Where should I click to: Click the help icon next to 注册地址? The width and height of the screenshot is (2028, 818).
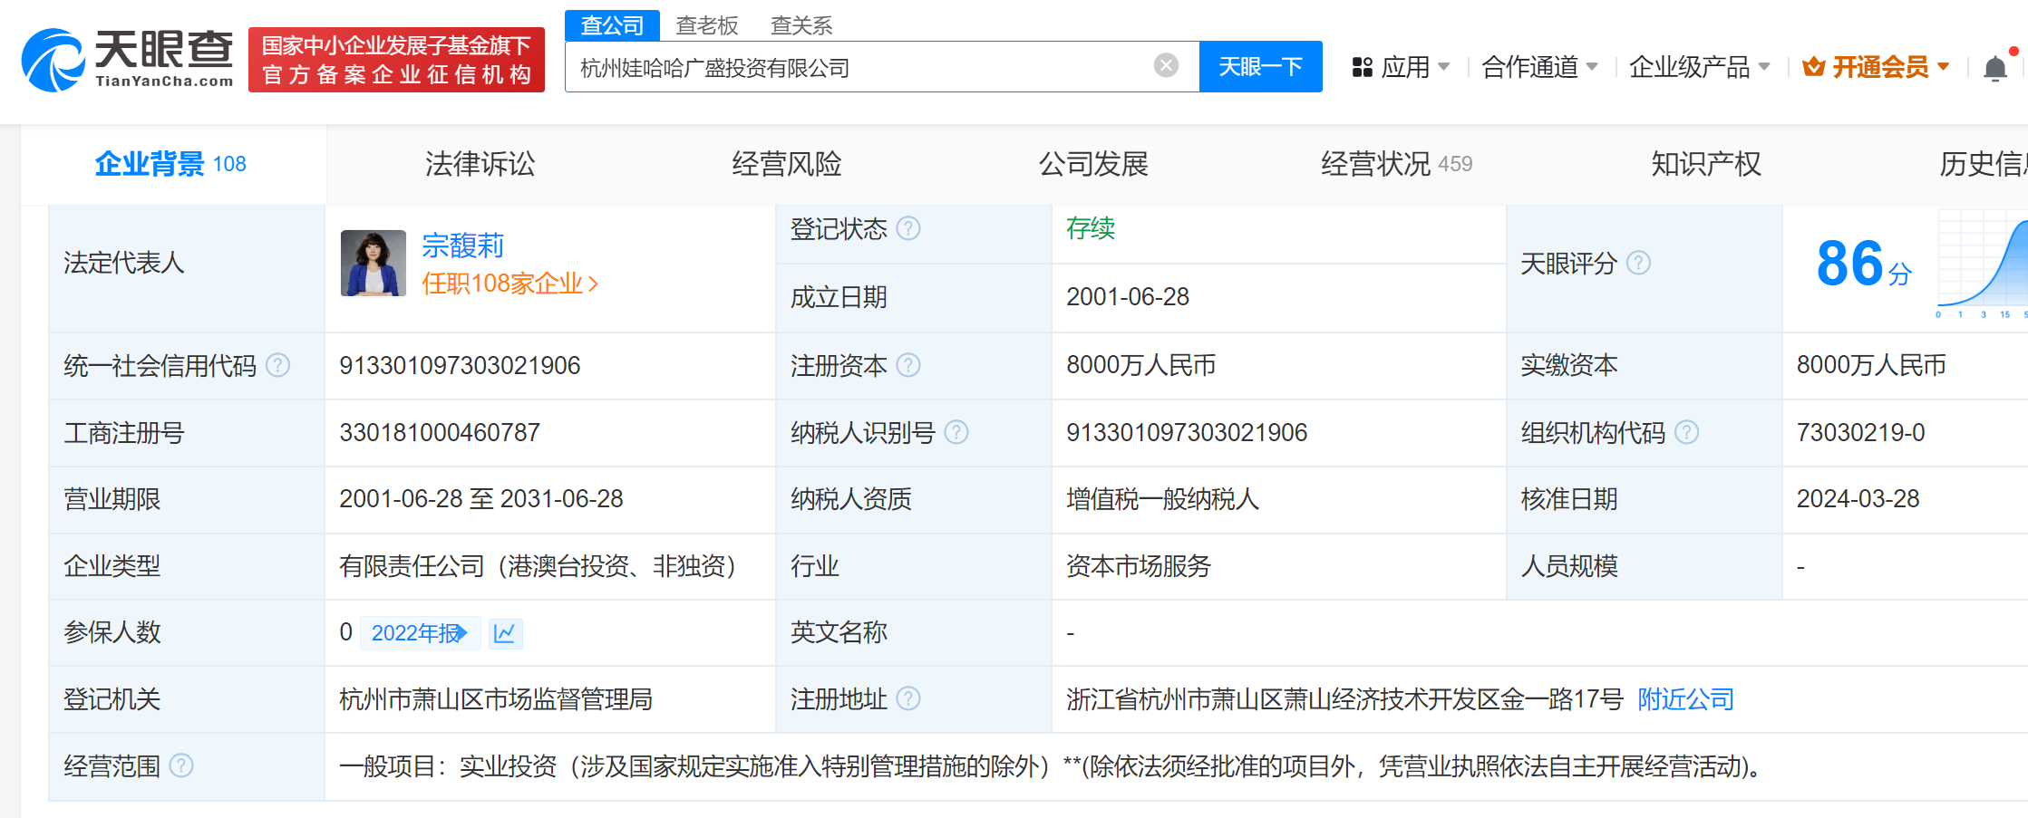(908, 698)
